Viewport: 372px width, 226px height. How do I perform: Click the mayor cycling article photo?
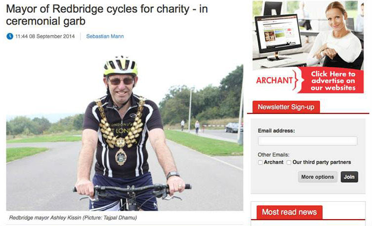(x=124, y=133)
